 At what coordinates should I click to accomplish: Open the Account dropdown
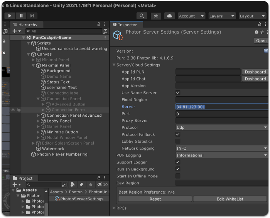(191, 16)
